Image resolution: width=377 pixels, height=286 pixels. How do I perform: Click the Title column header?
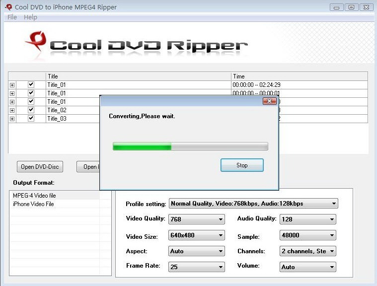[x=138, y=76]
